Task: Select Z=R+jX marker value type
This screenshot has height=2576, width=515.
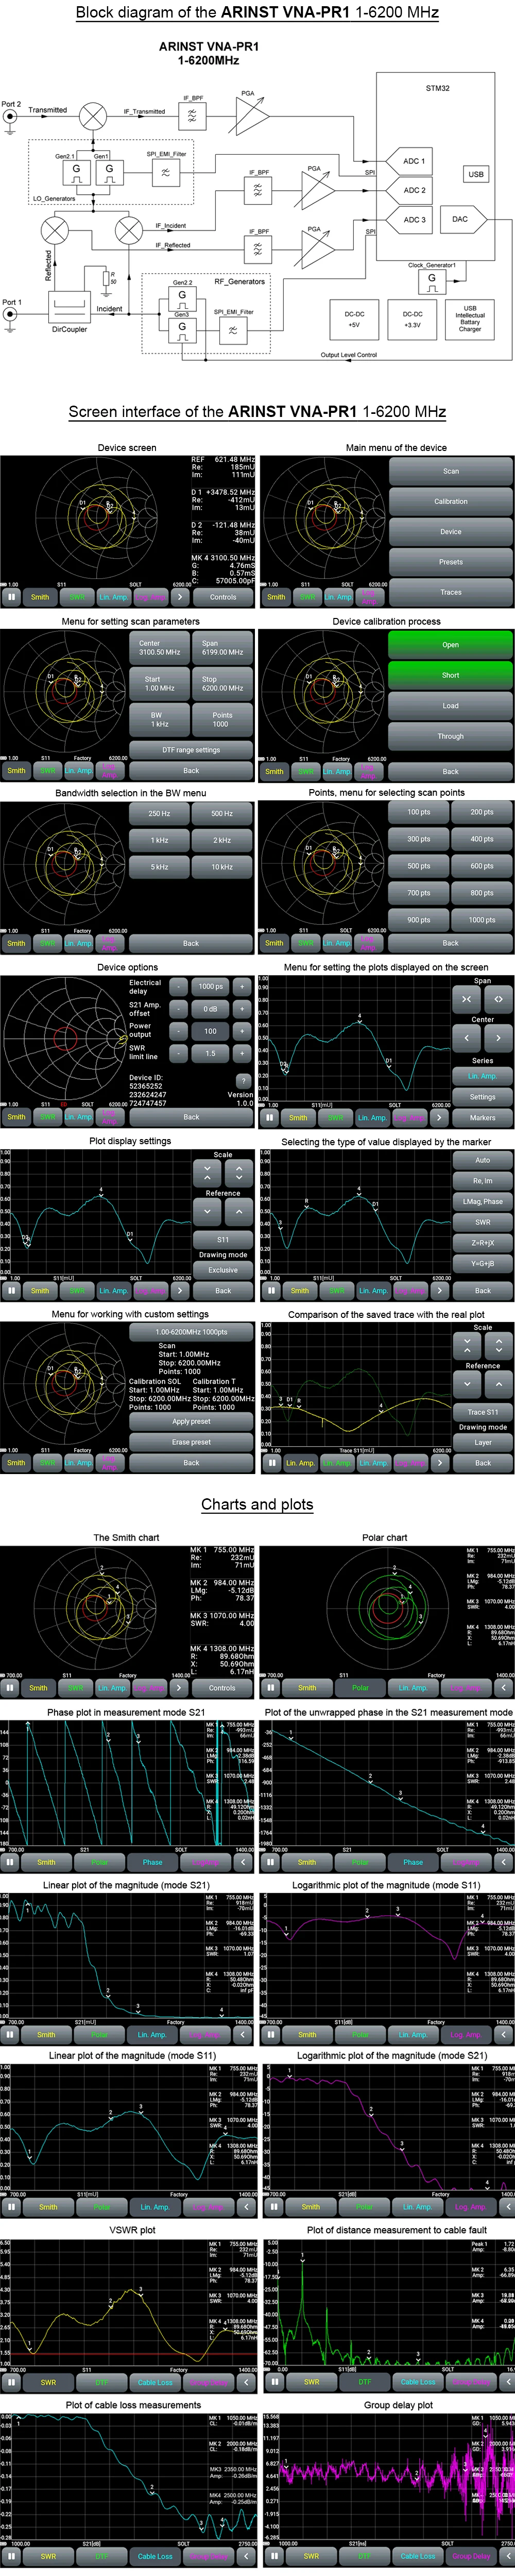Action: [482, 1243]
